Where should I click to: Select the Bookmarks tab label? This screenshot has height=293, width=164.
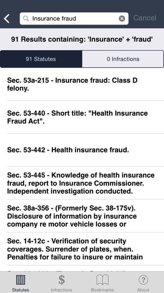coord(103,290)
